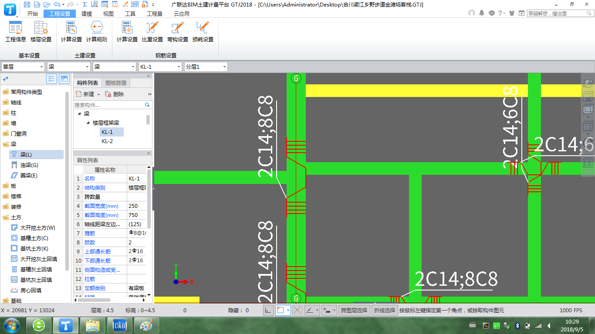Expand the 楼梯 category folder
595x334 pixels.
[x=5, y=197]
